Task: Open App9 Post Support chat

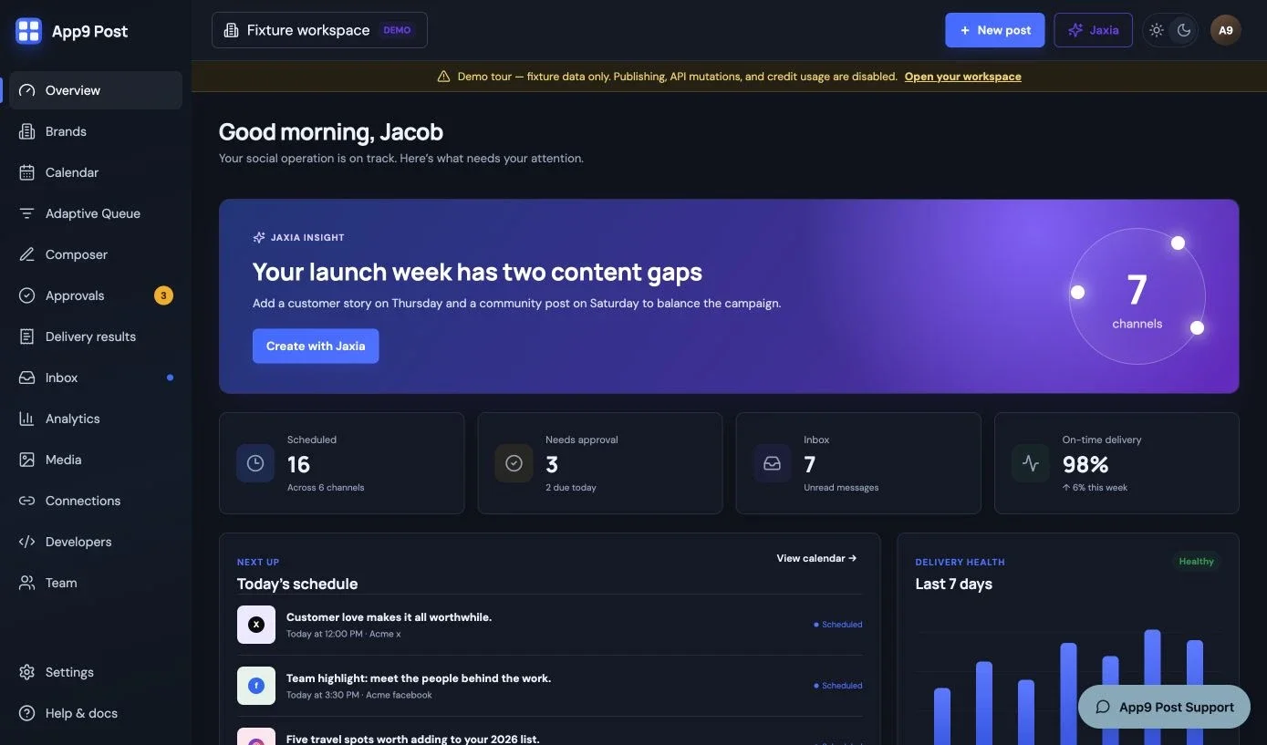Action: (x=1164, y=707)
